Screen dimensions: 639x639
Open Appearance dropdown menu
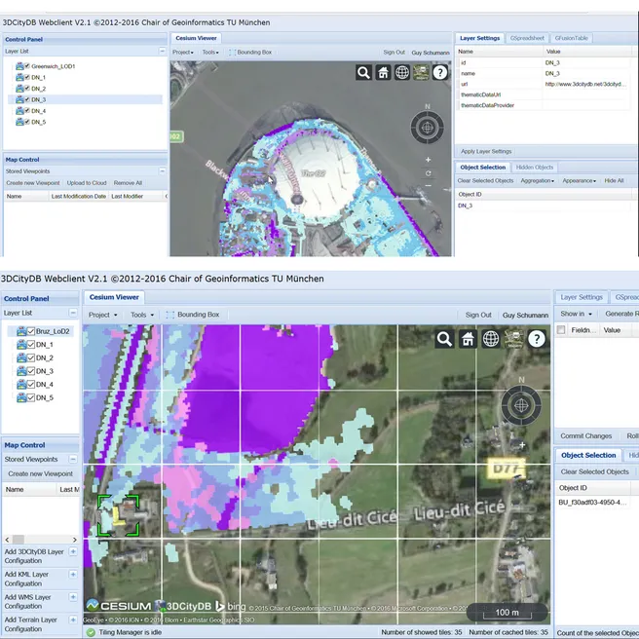[579, 180]
